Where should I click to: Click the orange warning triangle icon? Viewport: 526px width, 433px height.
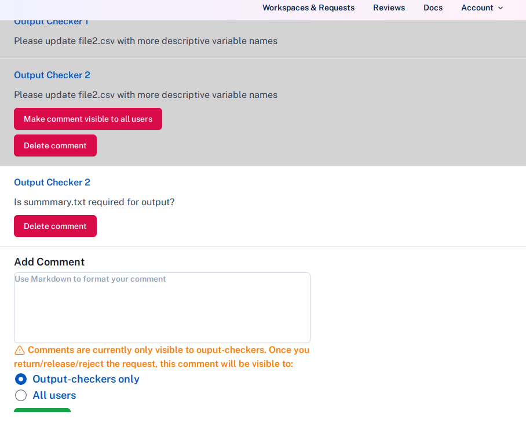pos(19,350)
